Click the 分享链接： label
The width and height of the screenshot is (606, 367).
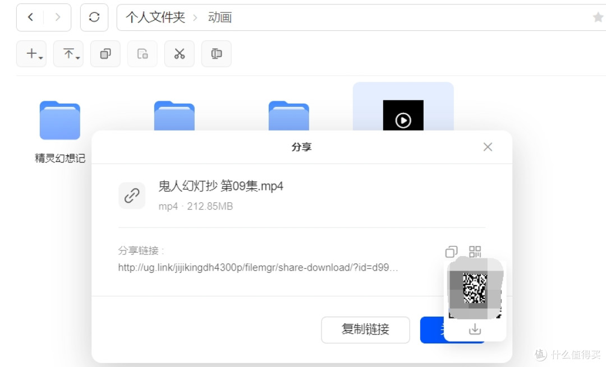coord(141,251)
